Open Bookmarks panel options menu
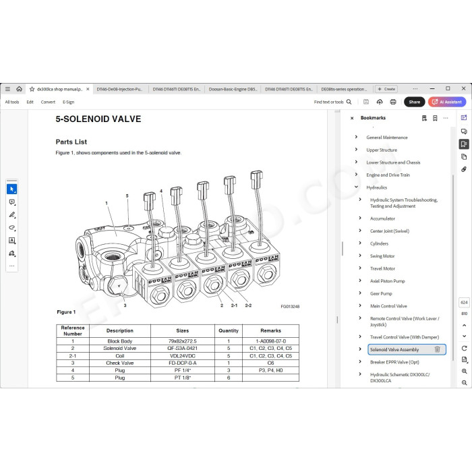Viewport: 472px width, 472px height. coord(446,118)
